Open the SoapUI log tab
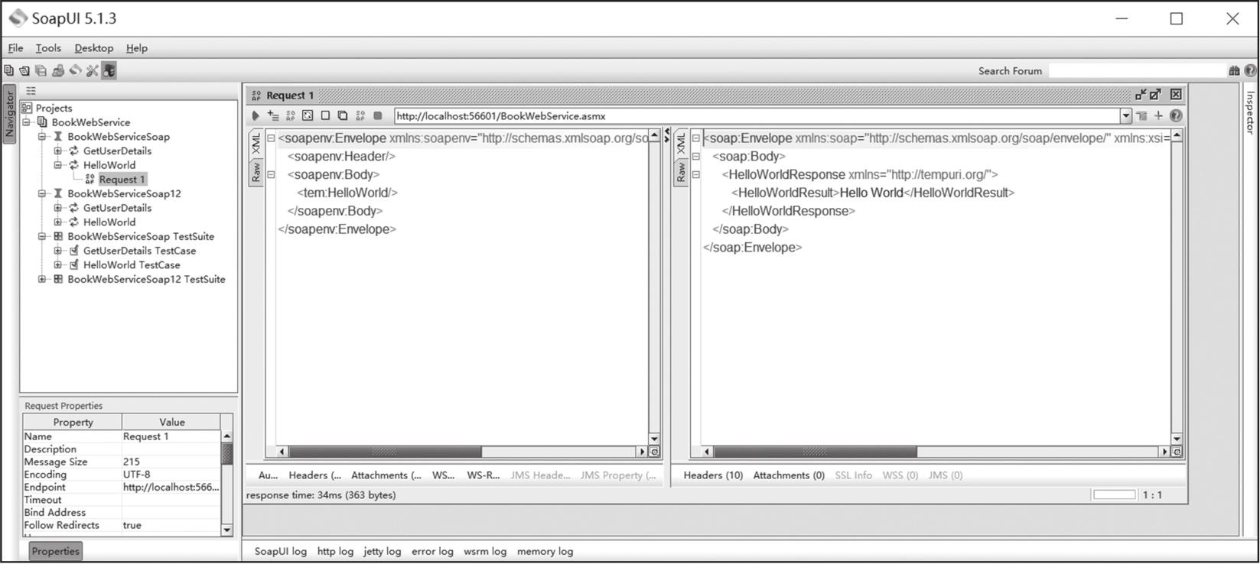The width and height of the screenshot is (1260, 564). tap(281, 551)
